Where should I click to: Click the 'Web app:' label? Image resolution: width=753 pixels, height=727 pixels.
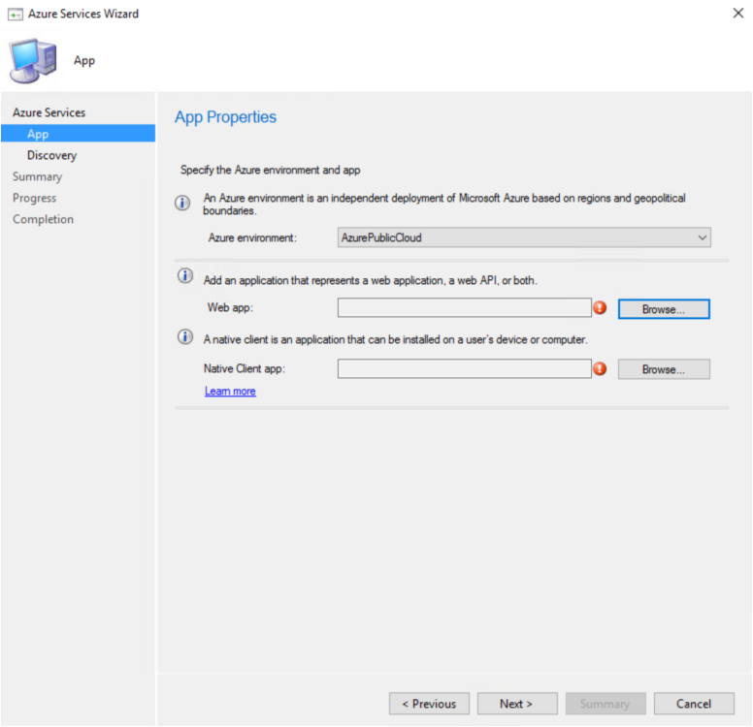click(x=230, y=307)
